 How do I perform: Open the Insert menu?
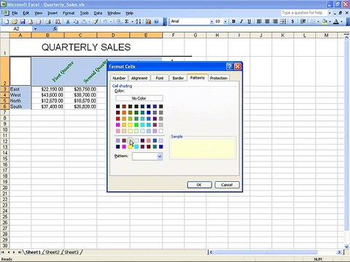52,13
